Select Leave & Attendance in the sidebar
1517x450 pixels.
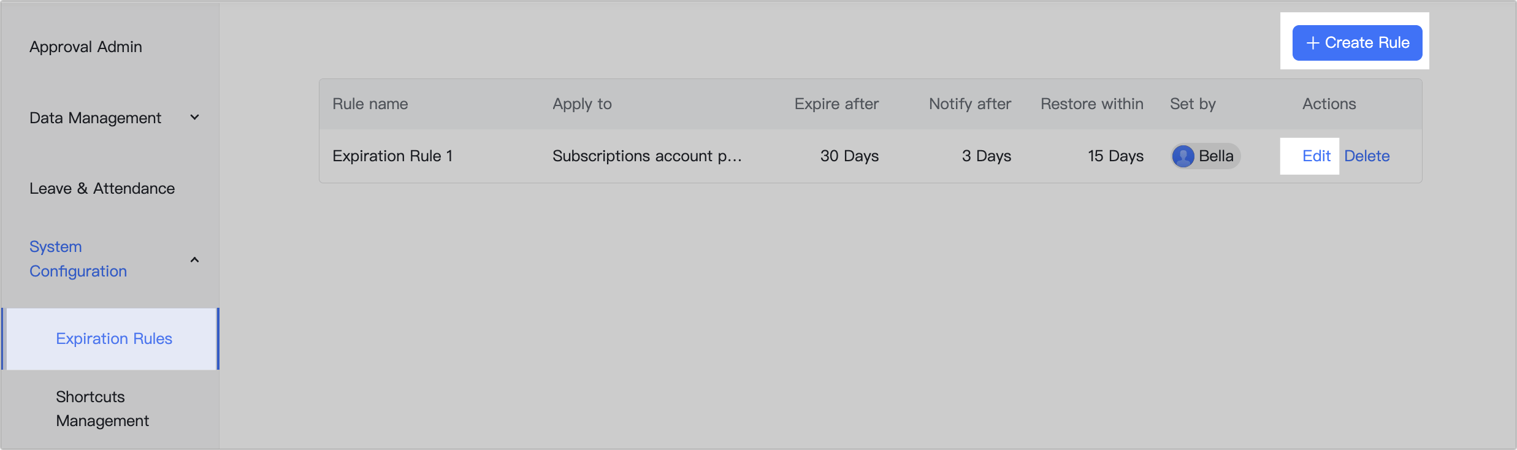click(x=102, y=188)
